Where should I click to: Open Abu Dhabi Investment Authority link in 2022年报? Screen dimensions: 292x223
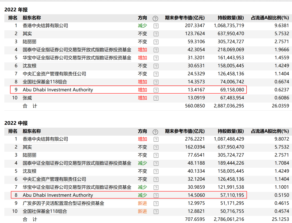[x=58, y=90]
